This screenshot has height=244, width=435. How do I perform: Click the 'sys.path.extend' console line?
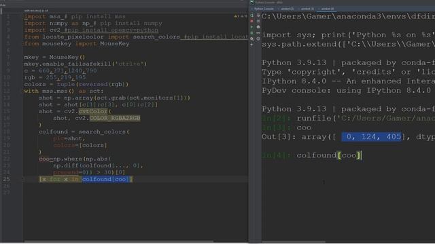click(349, 44)
